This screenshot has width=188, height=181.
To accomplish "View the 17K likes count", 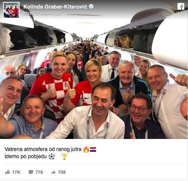I will point(16,172).
